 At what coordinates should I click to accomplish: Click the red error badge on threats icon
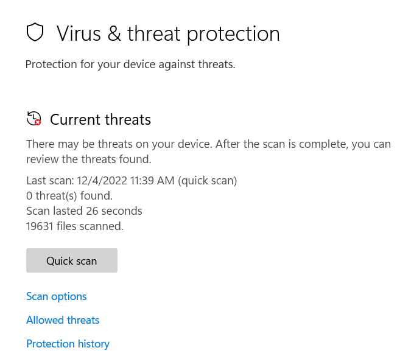pos(38,122)
